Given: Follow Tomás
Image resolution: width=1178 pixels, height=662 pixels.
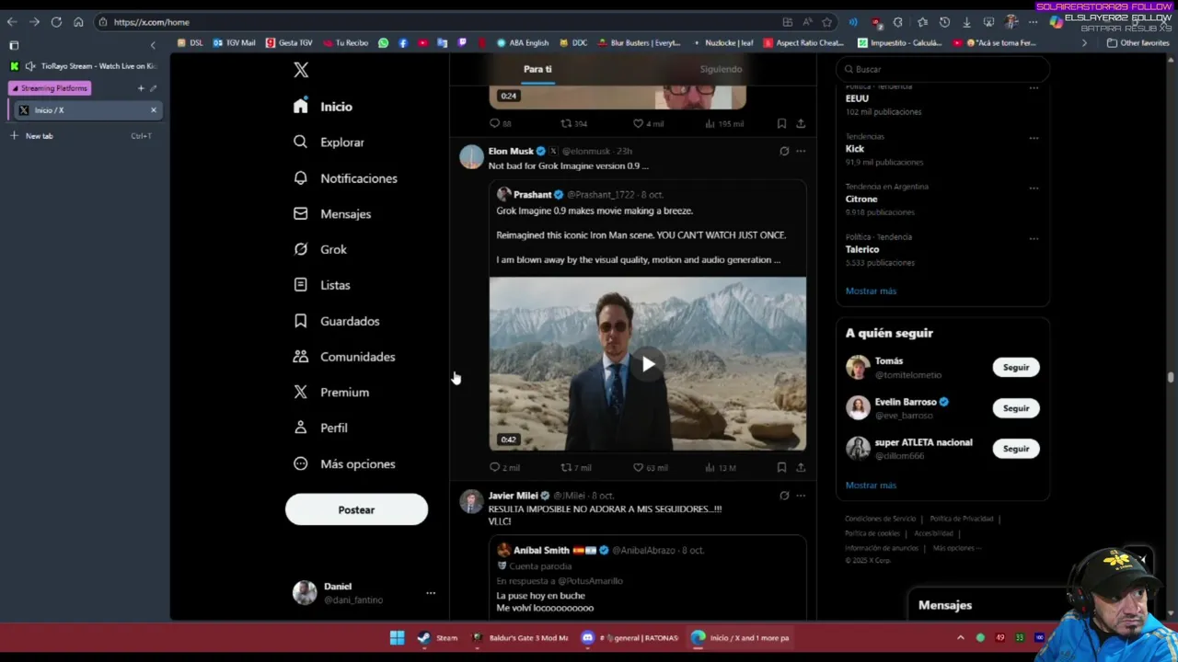Looking at the screenshot, I should pyautogui.click(x=1016, y=367).
